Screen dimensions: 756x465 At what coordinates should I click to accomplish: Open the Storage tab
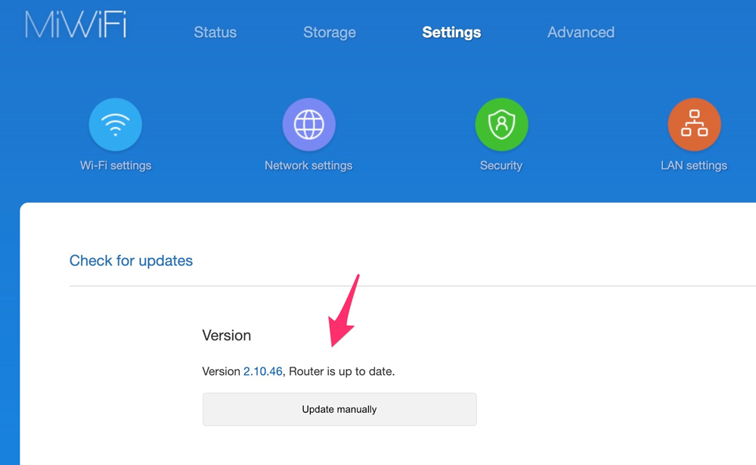pos(329,33)
